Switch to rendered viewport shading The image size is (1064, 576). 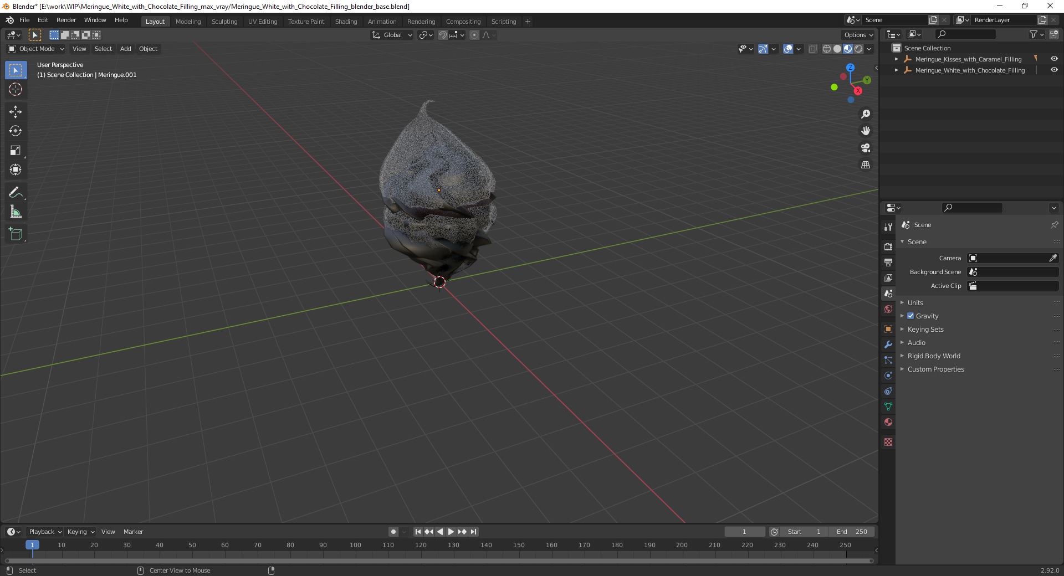tap(858, 49)
